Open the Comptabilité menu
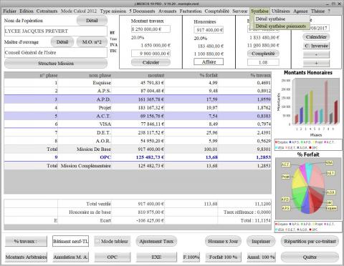 216,11
